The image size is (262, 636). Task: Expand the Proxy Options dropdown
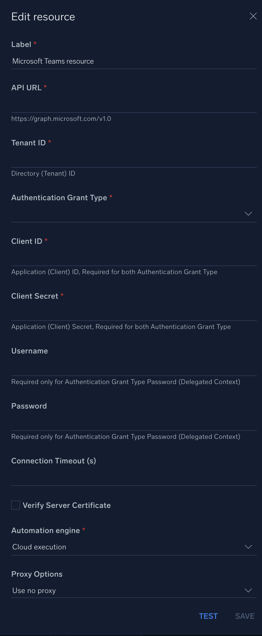[x=133, y=590]
